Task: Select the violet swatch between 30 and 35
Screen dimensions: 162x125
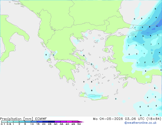Action: point(57,122)
